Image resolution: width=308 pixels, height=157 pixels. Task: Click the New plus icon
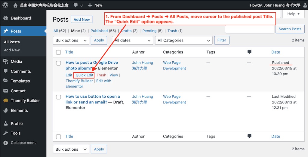(x=90, y=5)
